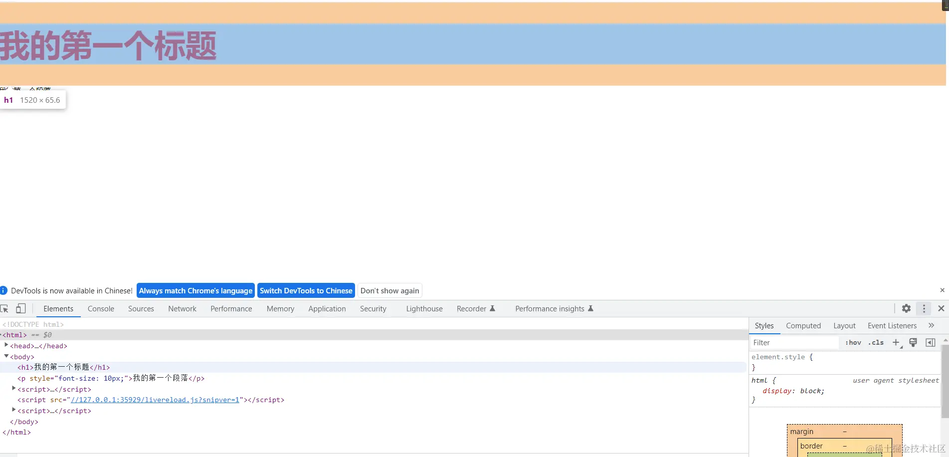This screenshot has width=949, height=457.
Task: Select the Event Listeners sidebar tab
Action: pos(892,326)
